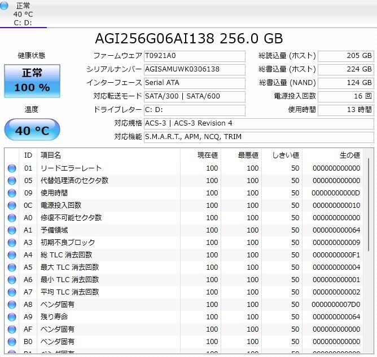This screenshot has width=377, height=357.
Task: Select the blue status icon for row 0C
Action: click(x=12, y=206)
